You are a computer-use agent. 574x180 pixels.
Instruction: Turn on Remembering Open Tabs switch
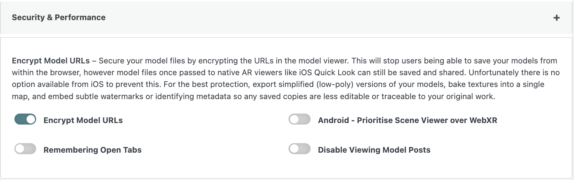click(25, 149)
